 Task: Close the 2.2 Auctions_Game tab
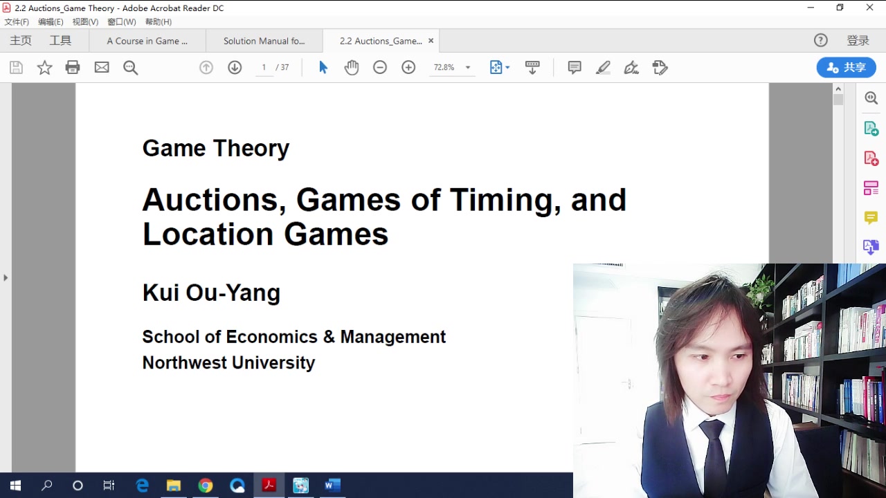(x=431, y=41)
